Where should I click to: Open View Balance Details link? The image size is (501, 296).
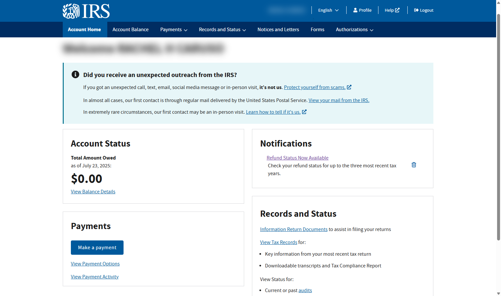tap(93, 192)
